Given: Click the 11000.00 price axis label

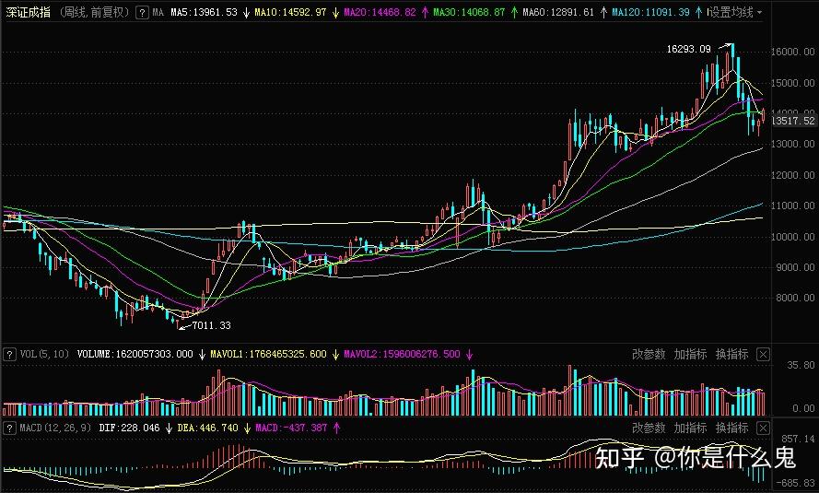Looking at the screenshot, I should pos(793,205).
